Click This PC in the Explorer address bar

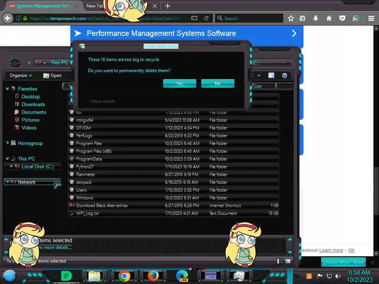point(59,62)
